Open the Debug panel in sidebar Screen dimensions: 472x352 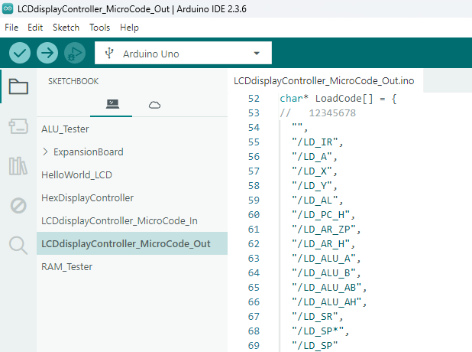18,205
